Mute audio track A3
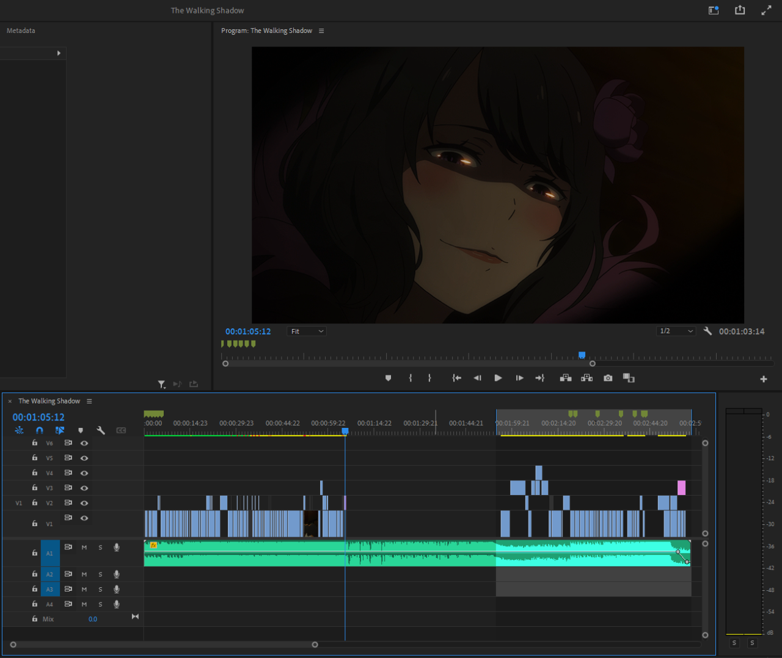The image size is (782, 658). 84,589
